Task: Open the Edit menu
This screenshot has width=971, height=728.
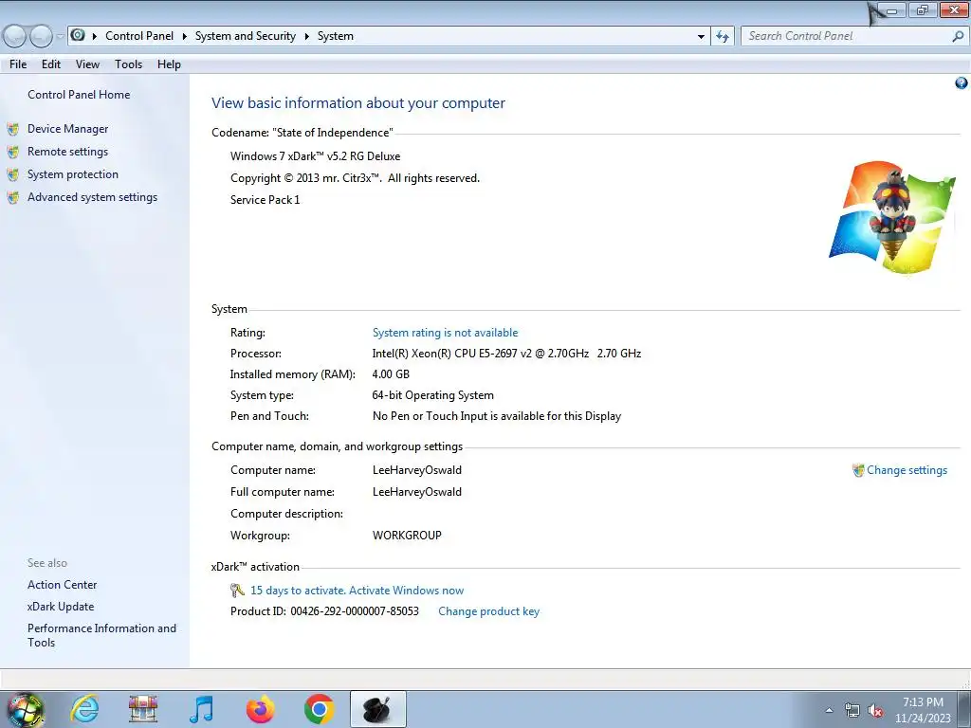Action: coord(51,64)
